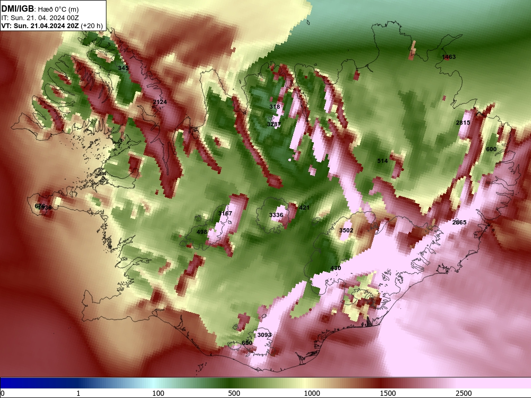Click the color scale label 1000
531x398 pixels.
(312, 393)
